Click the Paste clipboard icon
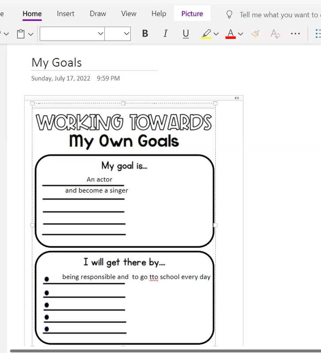This screenshot has height=353, width=321. pos(21,34)
